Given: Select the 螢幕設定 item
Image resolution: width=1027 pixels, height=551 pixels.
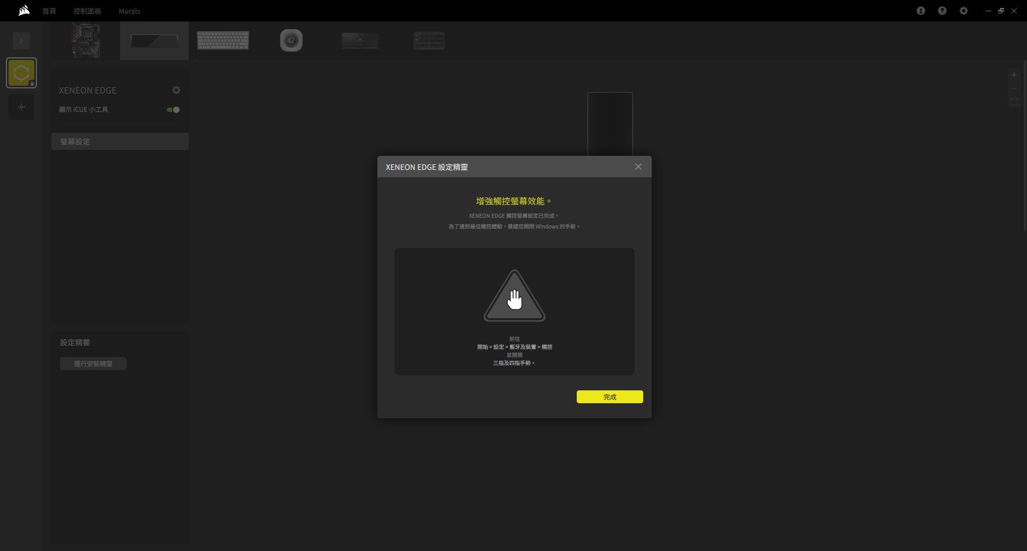Looking at the screenshot, I should (x=120, y=142).
